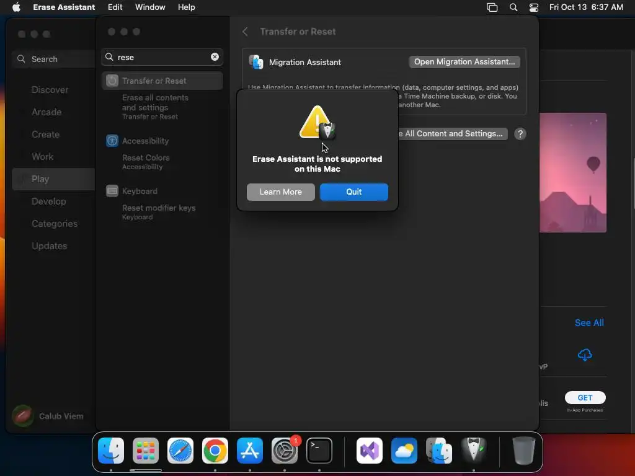Click the cloud download icon in App Store

(x=584, y=355)
